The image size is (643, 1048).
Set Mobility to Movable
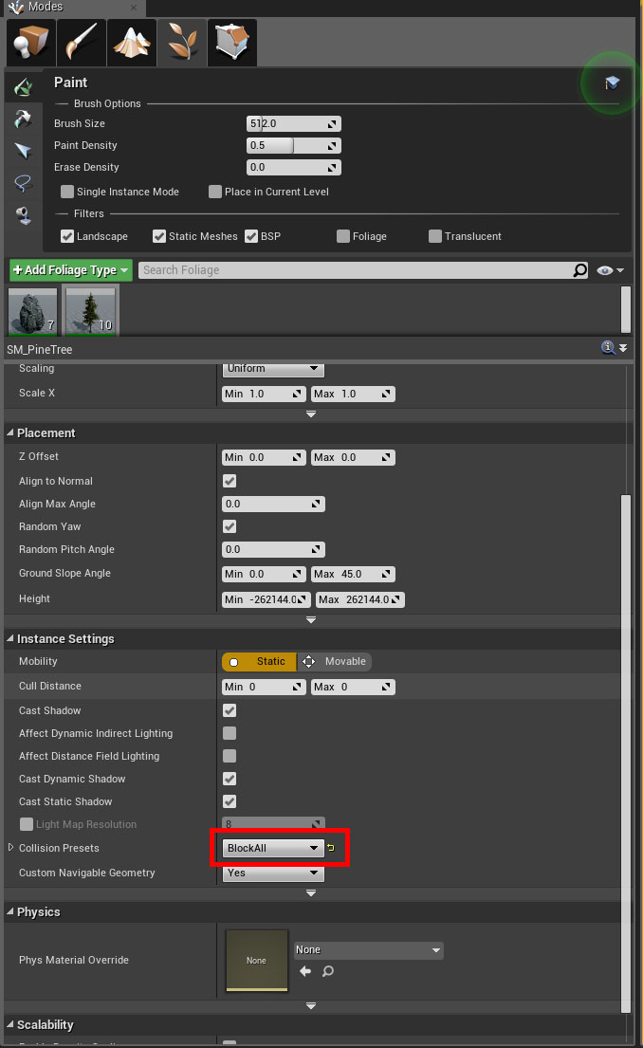click(x=335, y=661)
